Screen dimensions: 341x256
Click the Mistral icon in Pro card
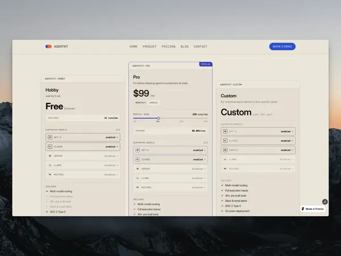click(138, 187)
